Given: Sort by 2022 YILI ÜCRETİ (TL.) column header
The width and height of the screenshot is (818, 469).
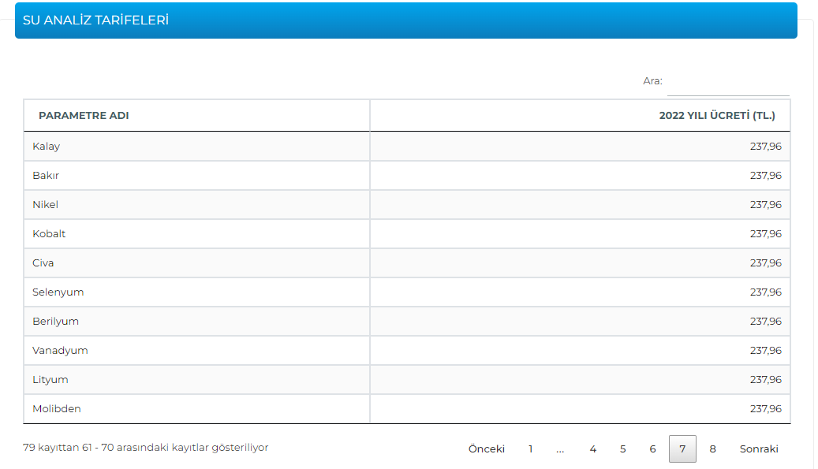Looking at the screenshot, I should tap(580, 116).
